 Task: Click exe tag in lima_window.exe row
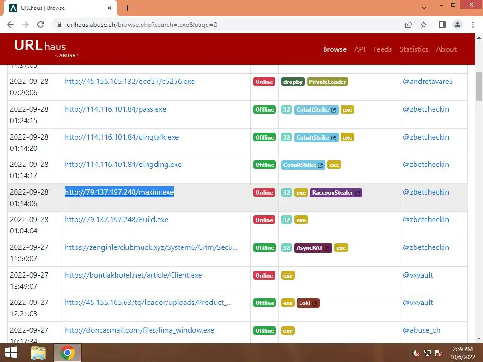288,330
